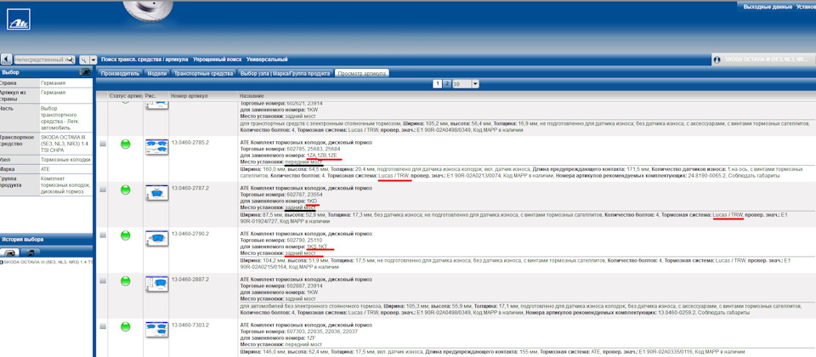Select the article history tab icon

pyautogui.click(x=31, y=252)
